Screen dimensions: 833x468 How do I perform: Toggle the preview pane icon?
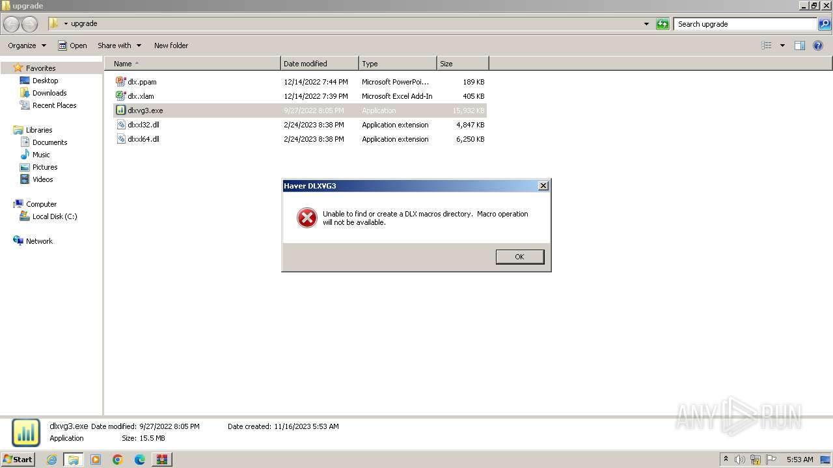coord(800,45)
